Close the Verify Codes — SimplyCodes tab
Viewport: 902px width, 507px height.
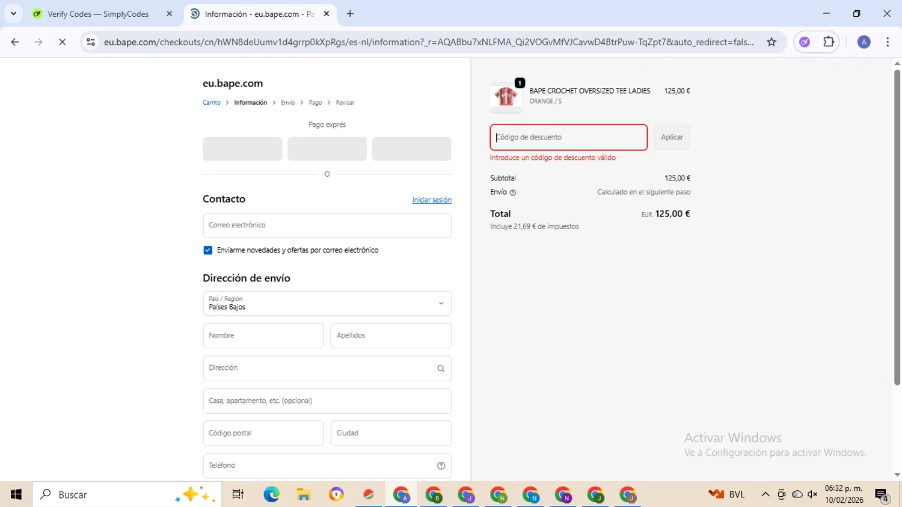pyautogui.click(x=169, y=14)
